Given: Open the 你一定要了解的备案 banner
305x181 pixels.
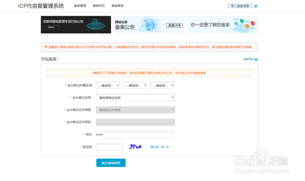Looking at the screenshot, I should pyautogui.click(x=223, y=25).
